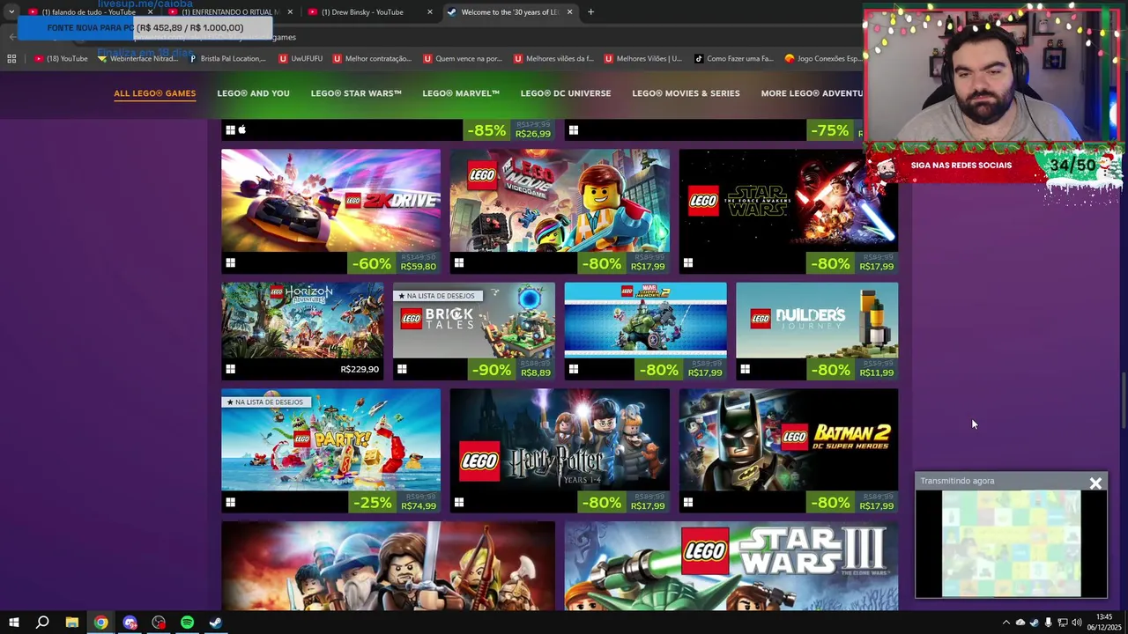
Task: Open the clock showing 13:45
Action: coord(1103,623)
